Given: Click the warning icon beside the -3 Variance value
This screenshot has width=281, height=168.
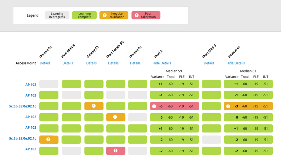Looking at the screenshot, I should (228, 106).
